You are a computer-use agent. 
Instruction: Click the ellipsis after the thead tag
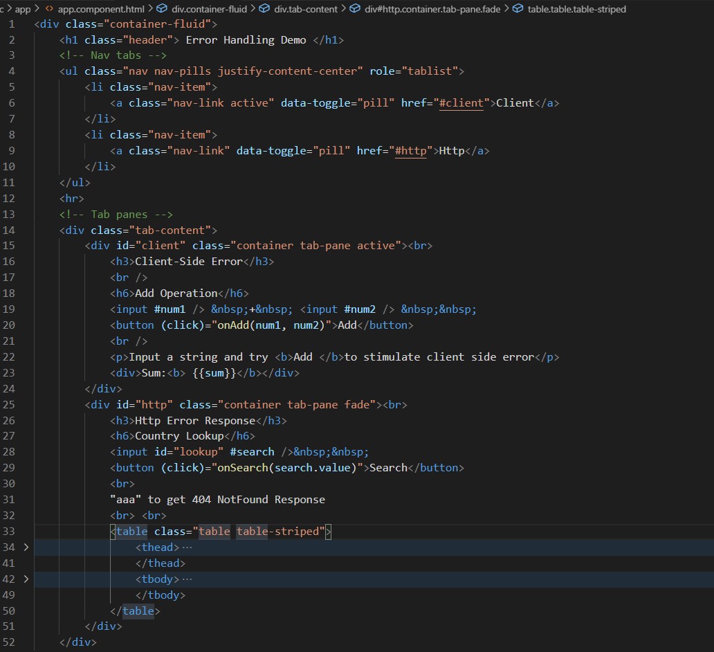[x=187, y=547]
